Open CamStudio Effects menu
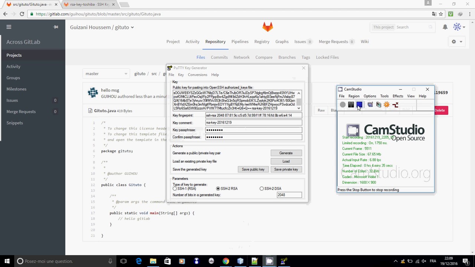The image size is (475, 267). pos(398,96)
